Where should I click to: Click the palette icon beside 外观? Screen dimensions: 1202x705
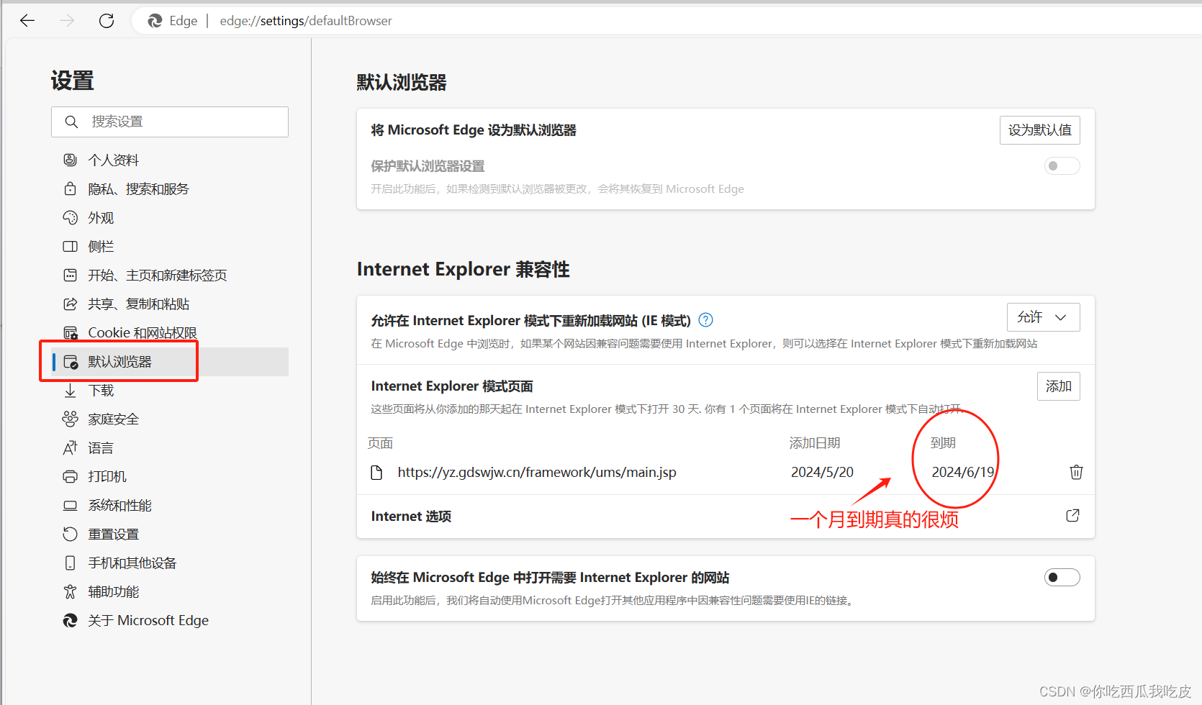point(70,217)
